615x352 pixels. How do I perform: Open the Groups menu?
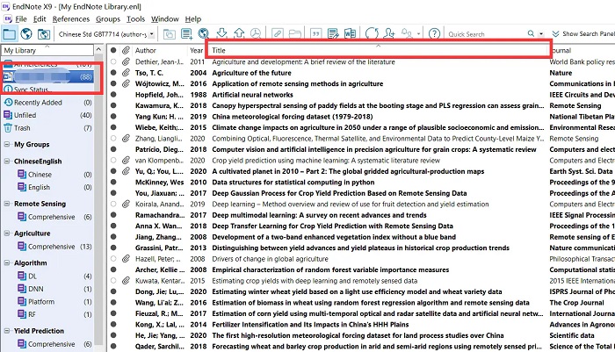click(108, 18)
